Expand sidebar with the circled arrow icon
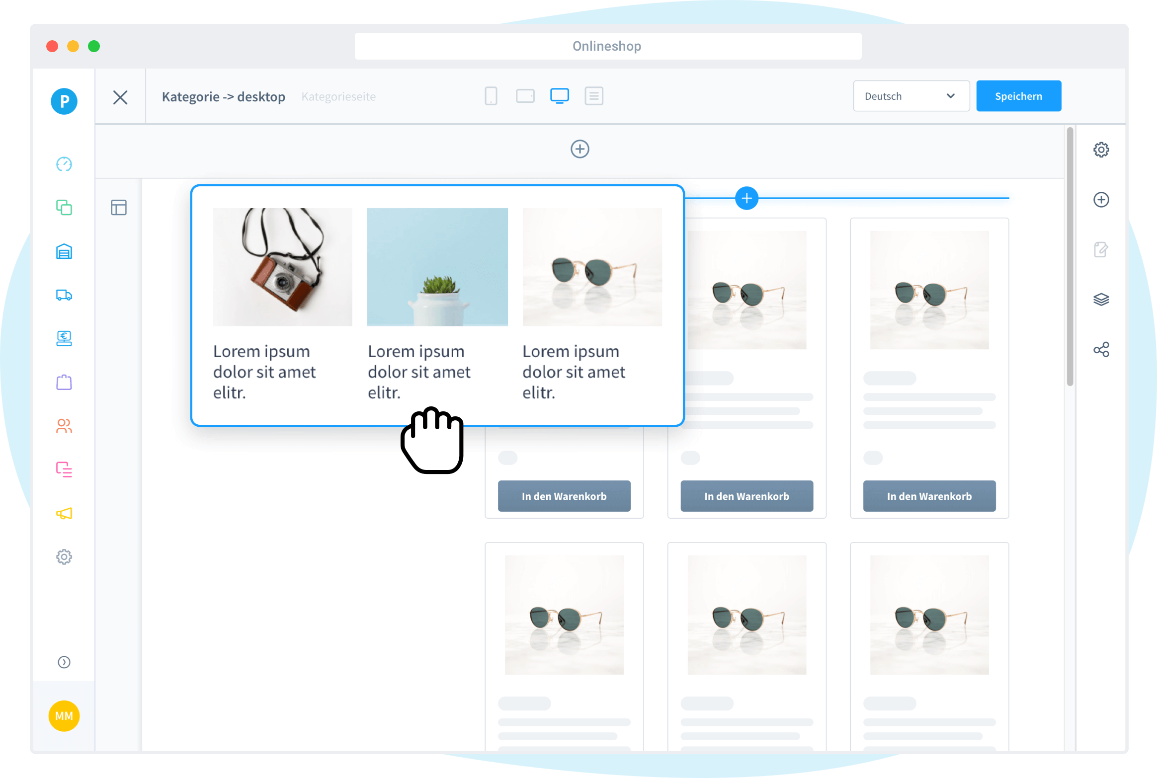Image resolution: width=1157 pixels, height=778 pixels. tap(64, 662)
